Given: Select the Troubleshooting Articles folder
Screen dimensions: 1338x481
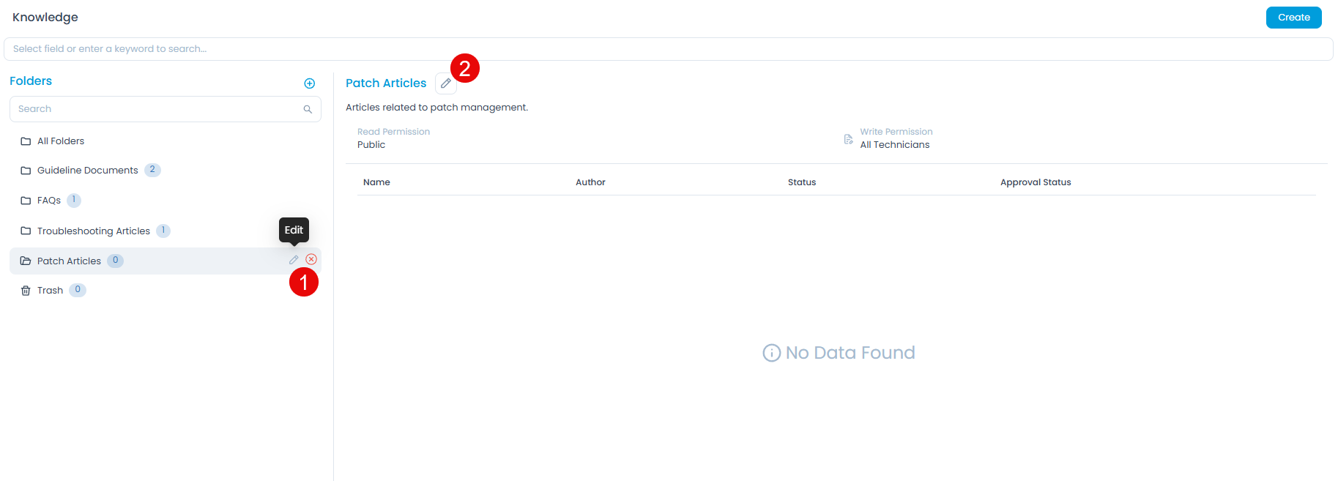Looking at the screenshot, I should [93, 231].
